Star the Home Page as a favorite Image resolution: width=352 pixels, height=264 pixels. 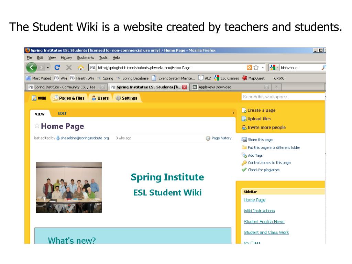pyautogui.click(x=37, y=126)
